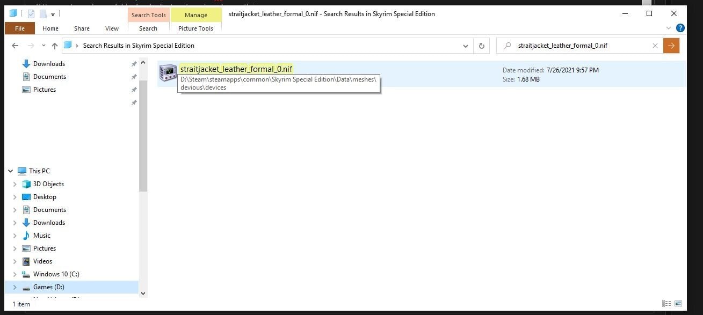This screenshot has height=315, width=703.
Task: Click the orange search go arrow
Action: [671, 46]
